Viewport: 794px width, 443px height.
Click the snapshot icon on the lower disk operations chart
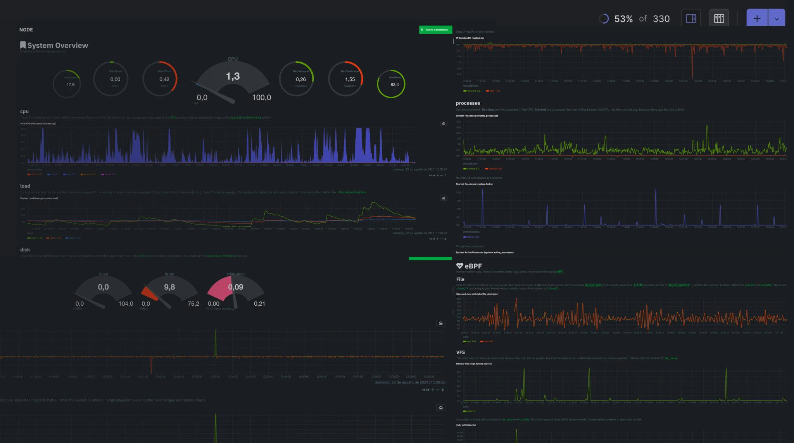pos(440,408)
